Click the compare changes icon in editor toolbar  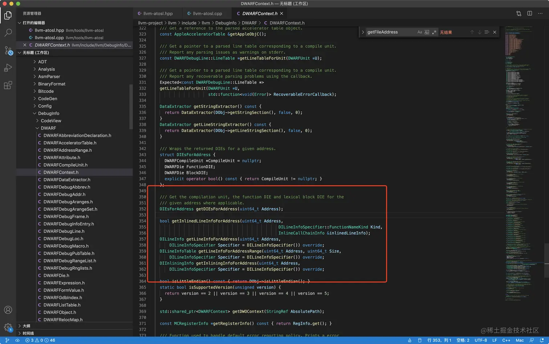pyautogui.click(x=519, y=13)
